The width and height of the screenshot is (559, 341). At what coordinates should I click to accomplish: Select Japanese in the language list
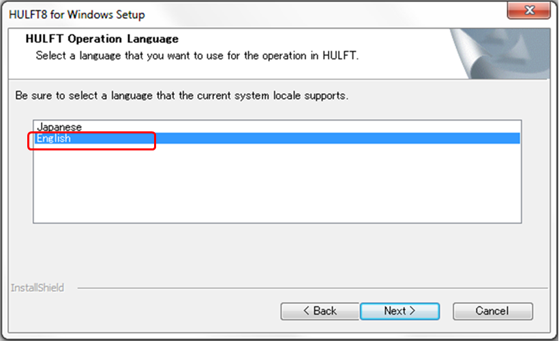point(59,127)
